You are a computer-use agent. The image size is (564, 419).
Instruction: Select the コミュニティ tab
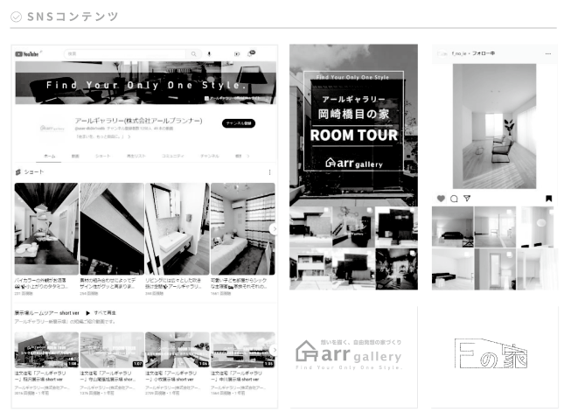tap(172, 157)
